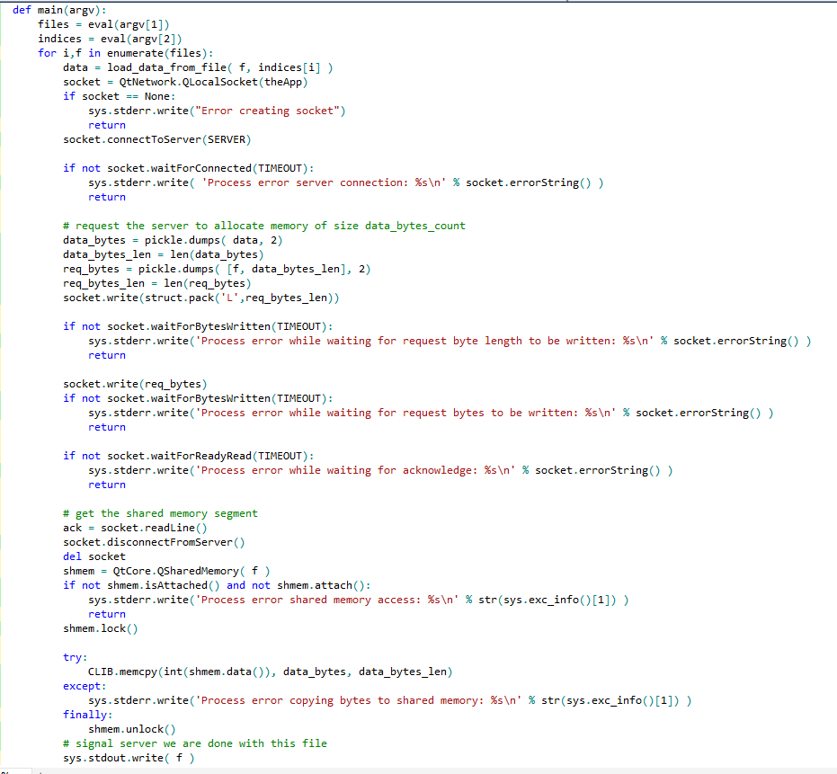Click the 'try:' keyword line
The height and width of the screenshot is (774, 837).
point(76,657)
